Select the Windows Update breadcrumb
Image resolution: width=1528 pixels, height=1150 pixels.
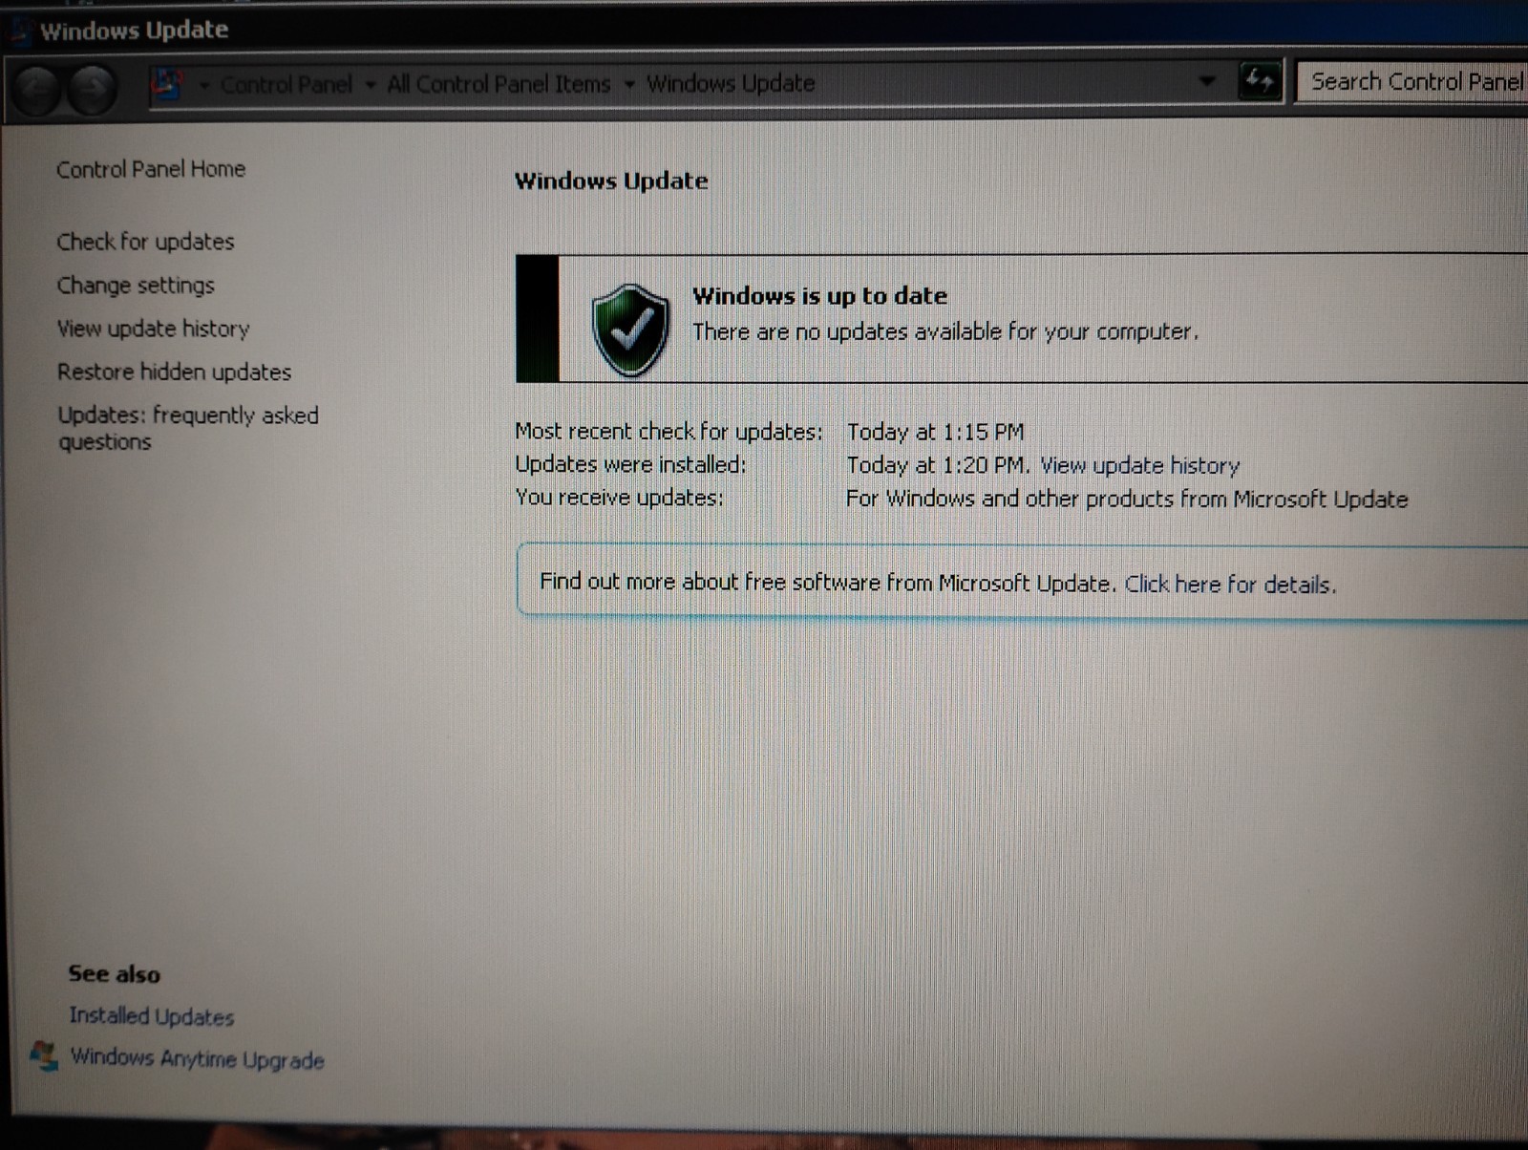pyautogui.click(x=731, y=84)
